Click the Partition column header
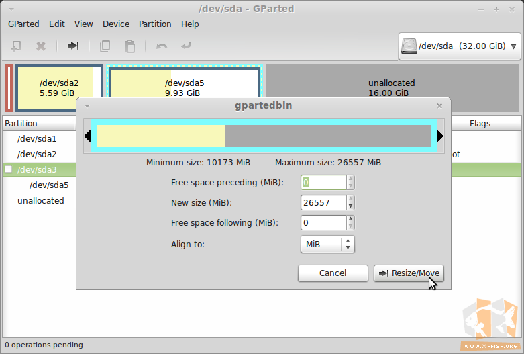This screenshot has height=354, width=524. pos(38,123)
